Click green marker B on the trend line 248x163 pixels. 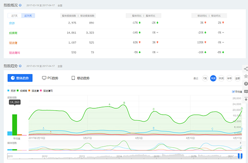click(x=124, y=103)
